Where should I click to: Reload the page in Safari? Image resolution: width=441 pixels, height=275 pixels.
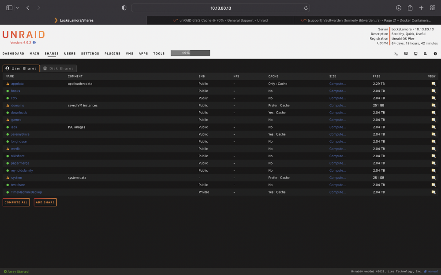coord(306,8)
